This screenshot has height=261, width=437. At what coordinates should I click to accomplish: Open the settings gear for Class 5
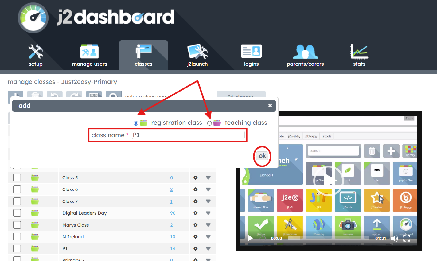[195, 178]
